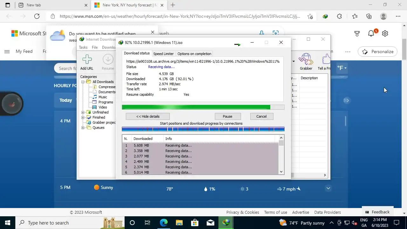Open Edge Settings and more menu
This screenshot has height=229, width=407.
click(x=398, y=16)
